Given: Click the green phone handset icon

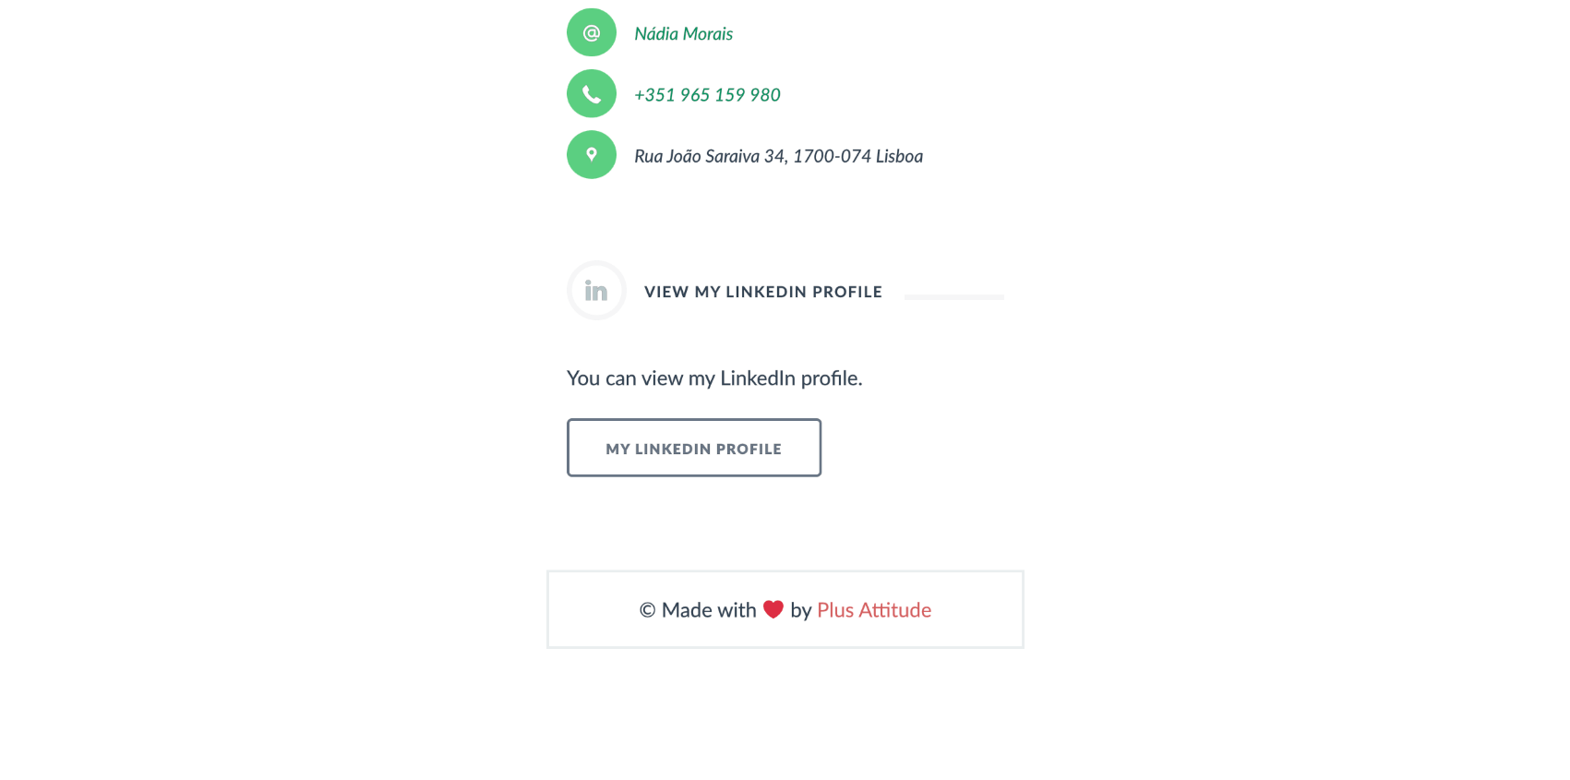Looking at the screenshot, I should (592, 94).
